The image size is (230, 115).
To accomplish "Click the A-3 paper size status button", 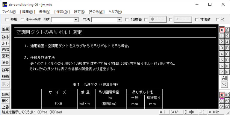I will click(x=164, y=112).
